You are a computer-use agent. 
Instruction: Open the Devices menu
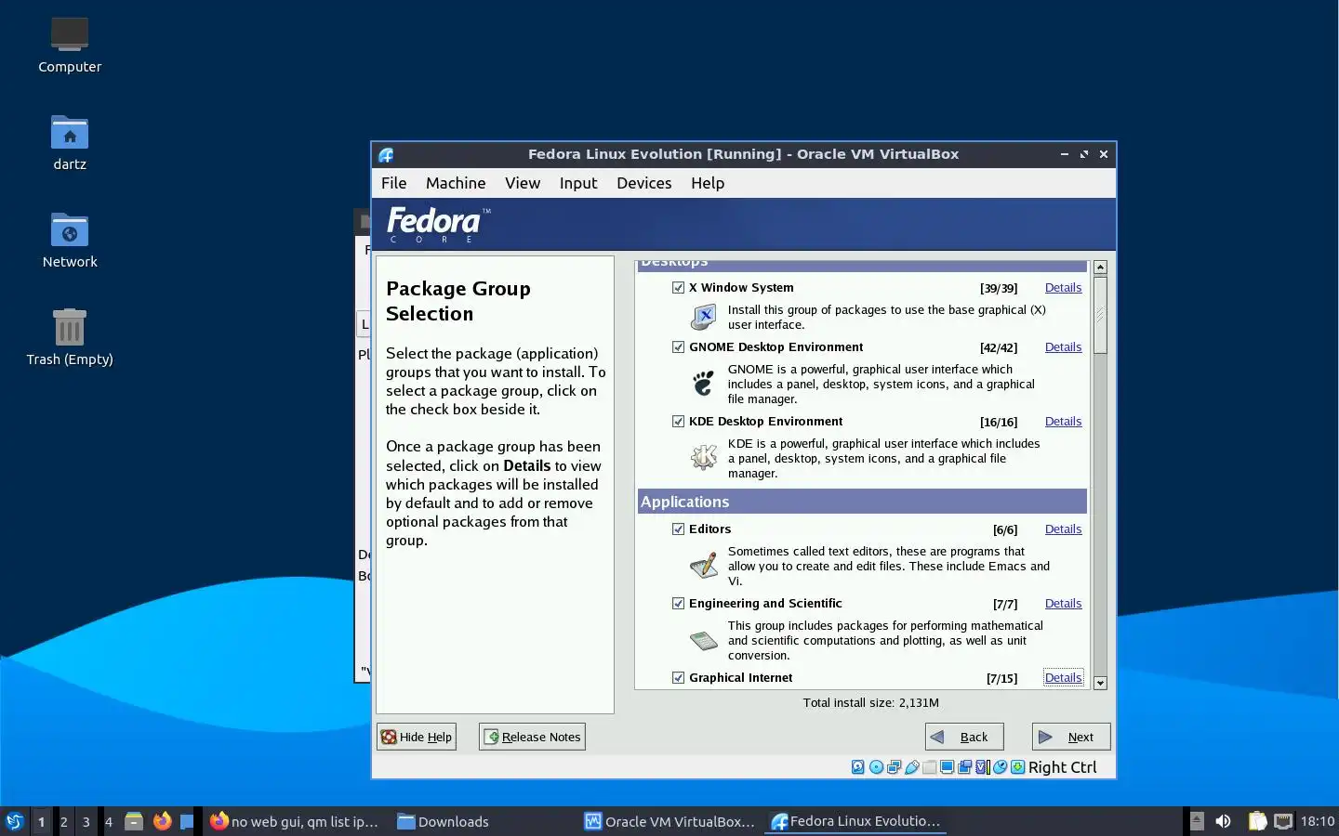[643, 183]
